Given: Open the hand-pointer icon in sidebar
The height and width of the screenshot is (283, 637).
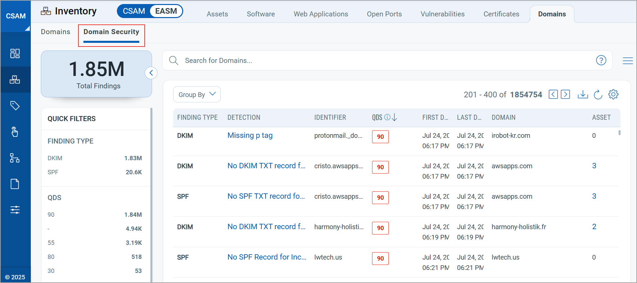Looking at the screenshot, I should click(x=15, y=132).
